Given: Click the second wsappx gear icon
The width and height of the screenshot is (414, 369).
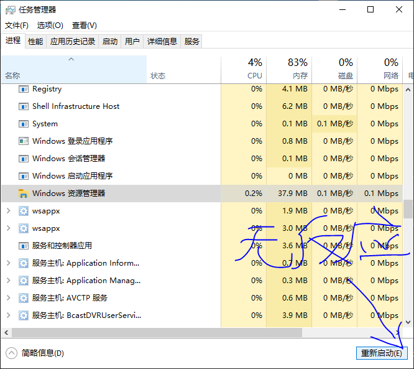Looking at the screenshot, I should (x=24, y=228).
